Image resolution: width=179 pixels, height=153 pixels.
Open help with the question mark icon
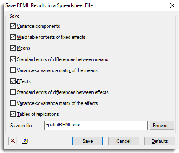[25, 141]
